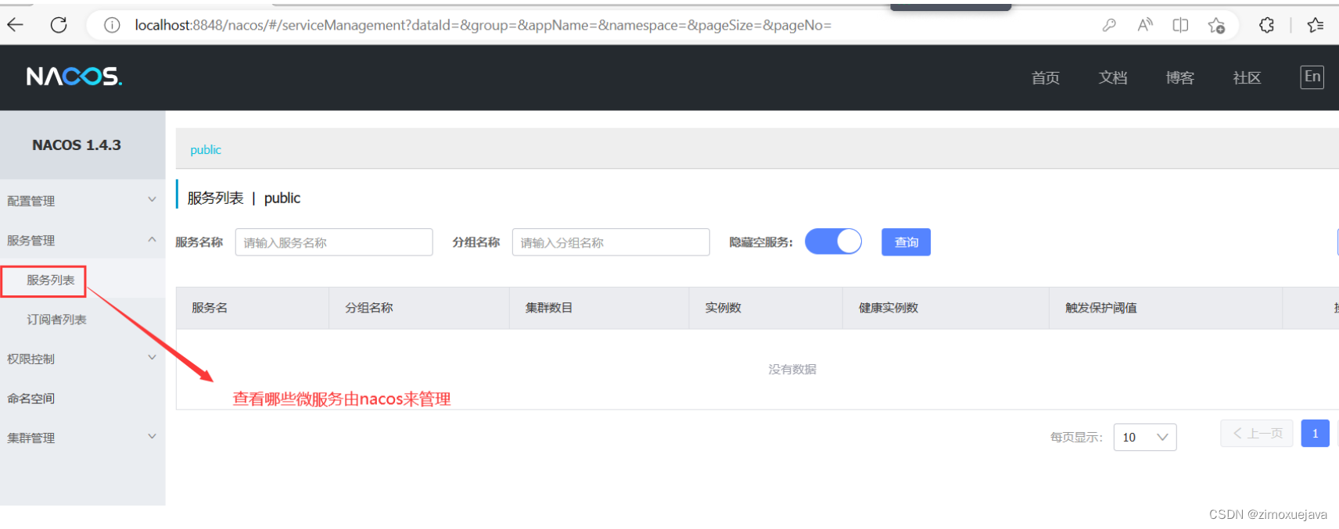Image resolution: width=1339 pixels, height=529 pixels.
Task: Open 博客 in the top navigation
Action: tap(1179, 77)
